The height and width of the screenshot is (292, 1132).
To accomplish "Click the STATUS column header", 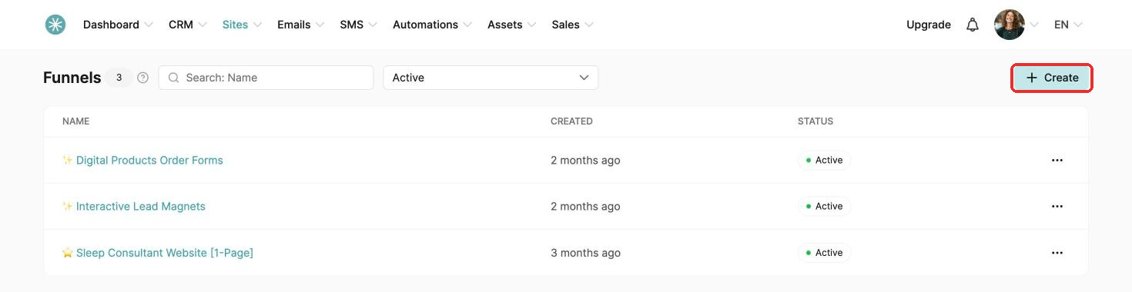I will 816,121.
